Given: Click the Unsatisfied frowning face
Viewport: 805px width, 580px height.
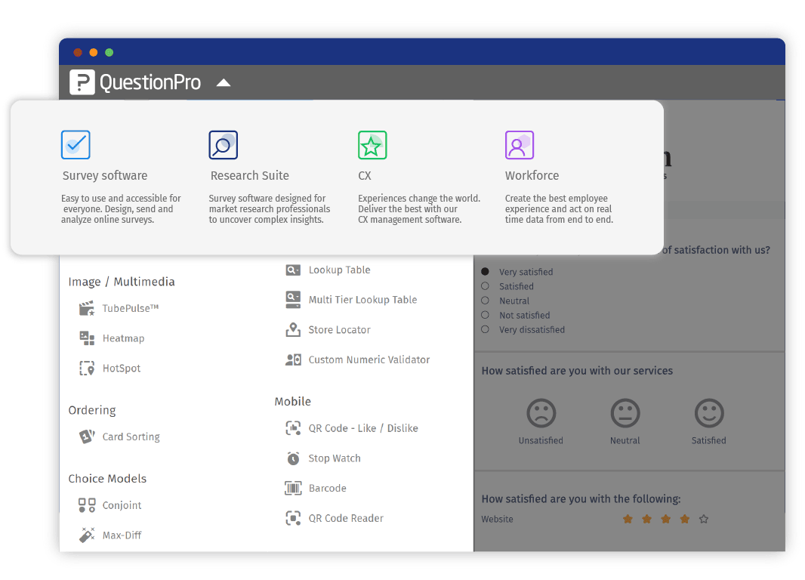Looking at the screenshot, I should click(x=541, y=414).
